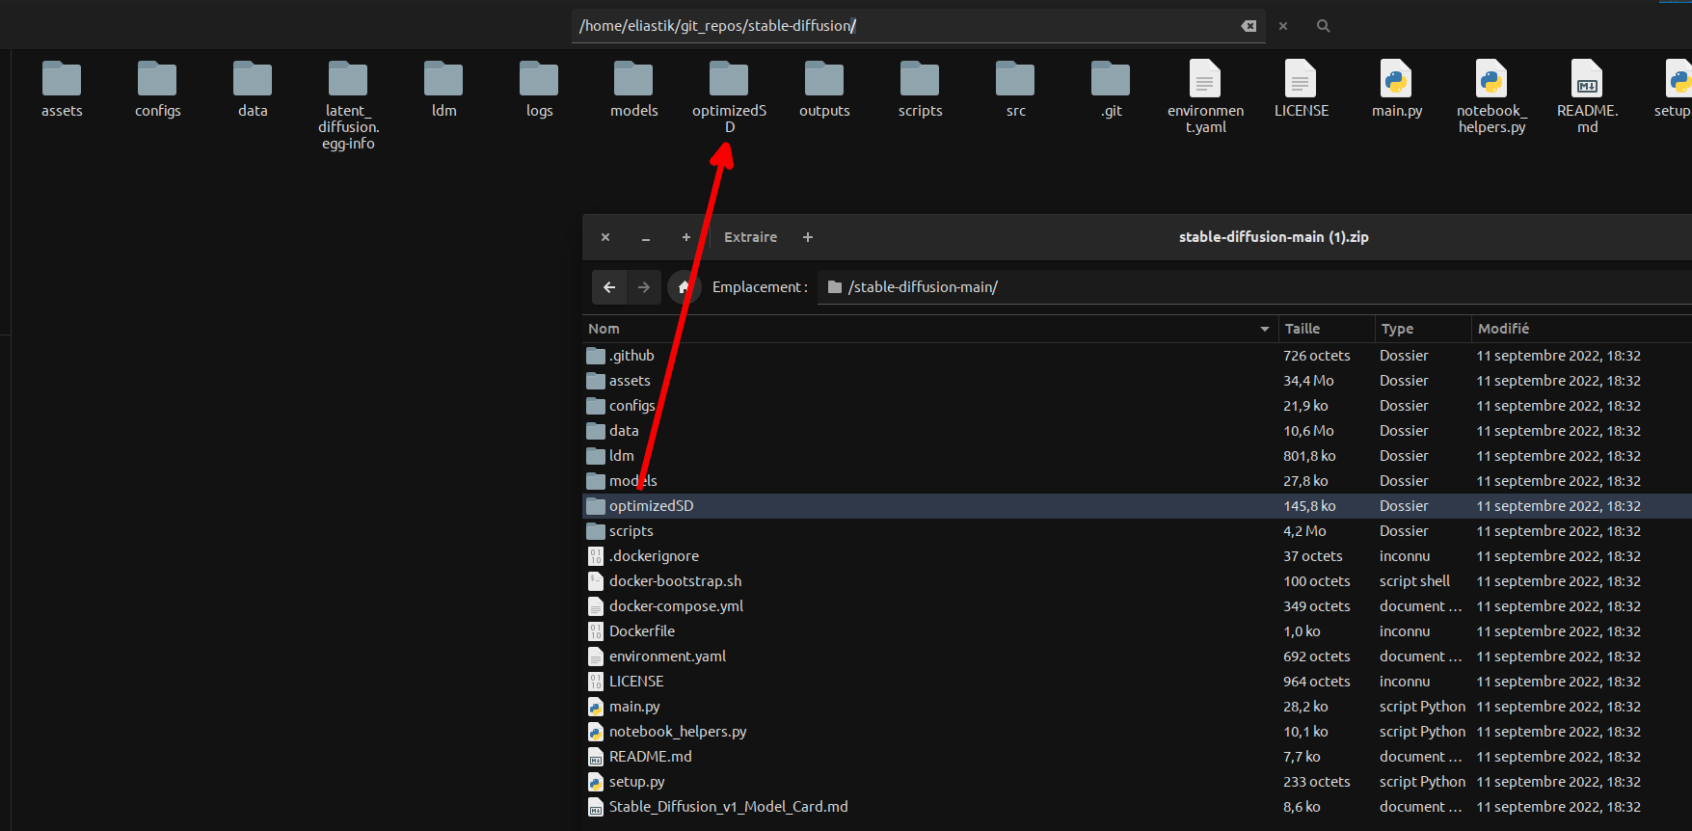This screenshot has width=1692, height=831.
Task: Select Dockerfile in archive list
Action: coord(1137,631)
